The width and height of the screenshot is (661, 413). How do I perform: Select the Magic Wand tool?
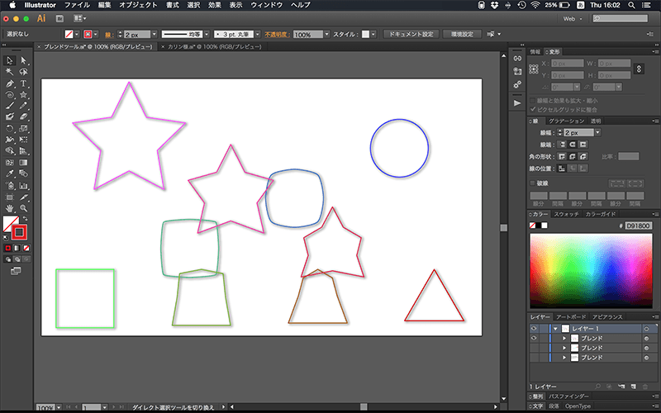click(9, 72)
